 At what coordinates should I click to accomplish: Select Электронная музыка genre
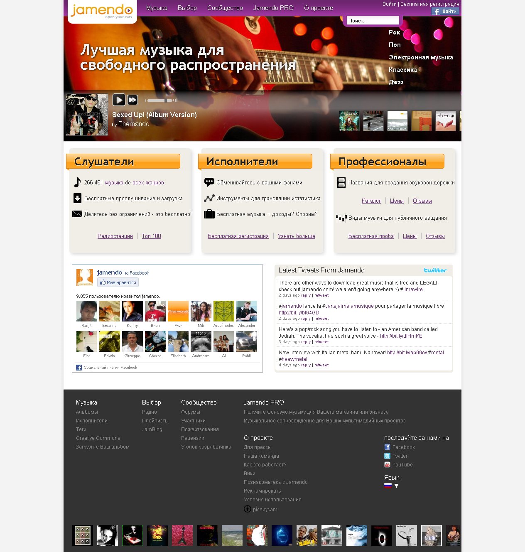point(421,57)
